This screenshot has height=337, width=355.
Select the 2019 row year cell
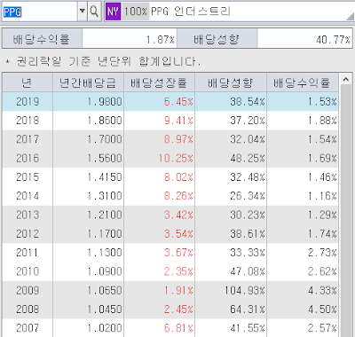pos(28,102)
